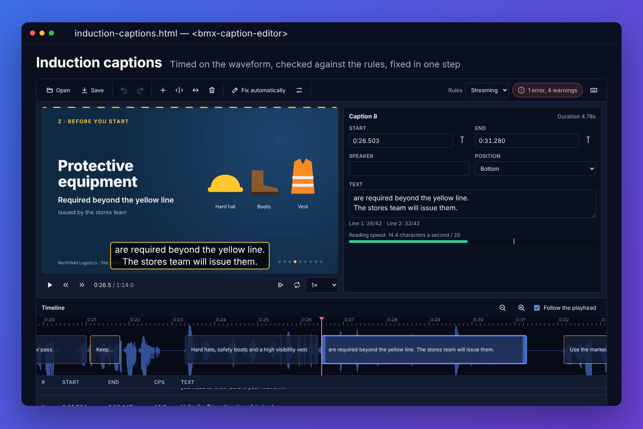This screenshot has width=643, height=429.
Task: Click the END time field
Action: [527, 141]
